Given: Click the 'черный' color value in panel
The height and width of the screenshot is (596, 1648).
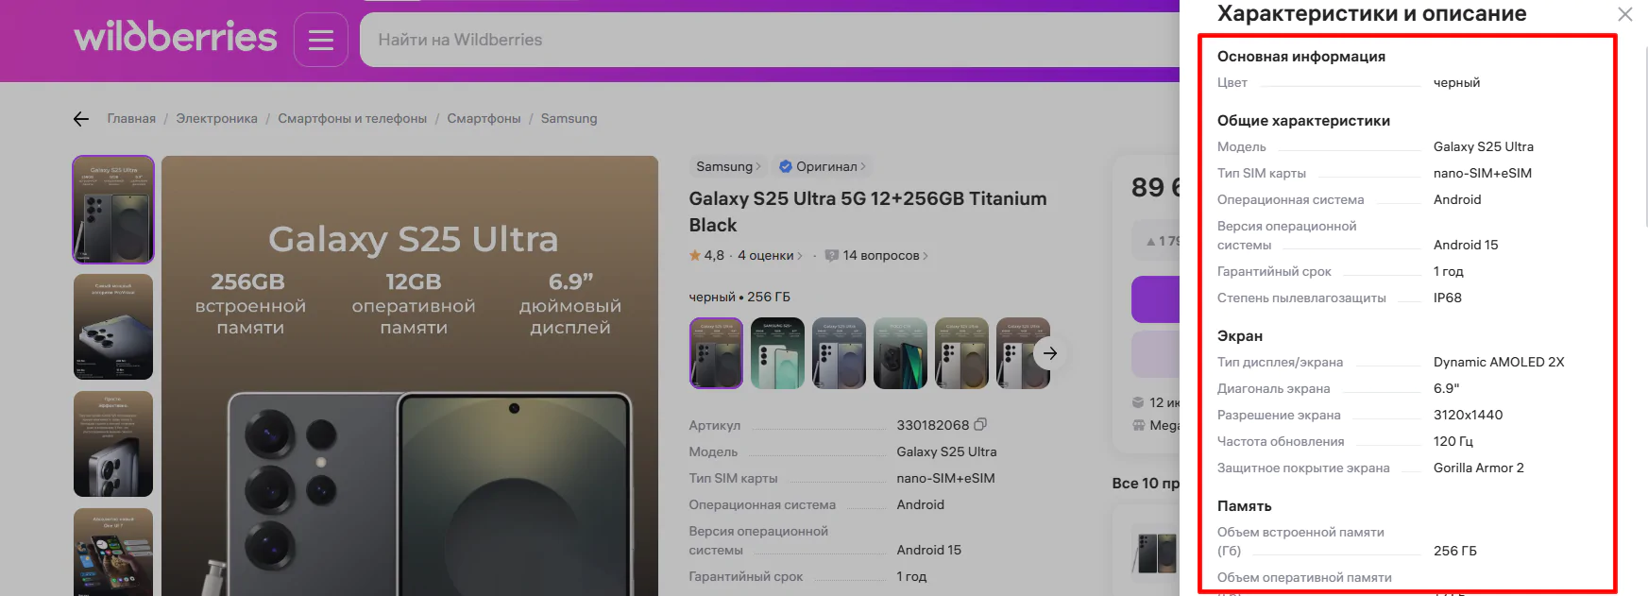Looking at the screenshot, I should (x=1457, y=82).
